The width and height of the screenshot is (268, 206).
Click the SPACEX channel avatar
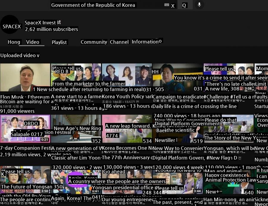point(11,26)
